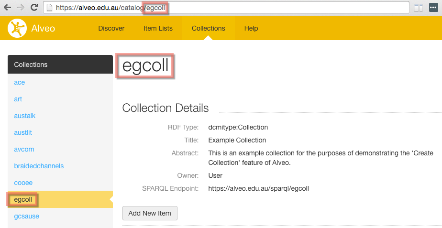Click the reader view icon beside address bar

418,8
